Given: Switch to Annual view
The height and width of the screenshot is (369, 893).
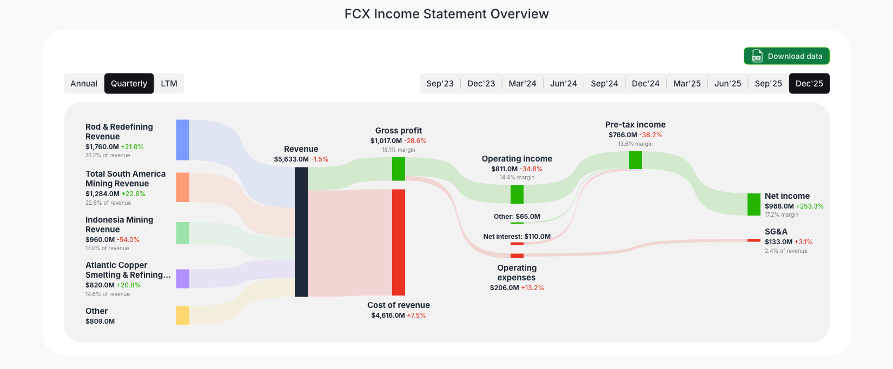Looking at the screenshot, I should tap(84, 83).
